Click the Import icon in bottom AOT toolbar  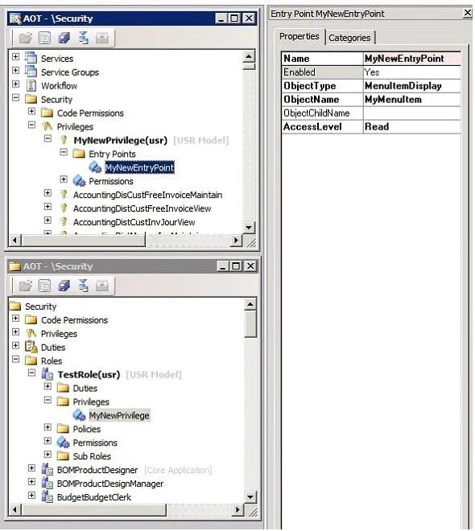[102, 286]
